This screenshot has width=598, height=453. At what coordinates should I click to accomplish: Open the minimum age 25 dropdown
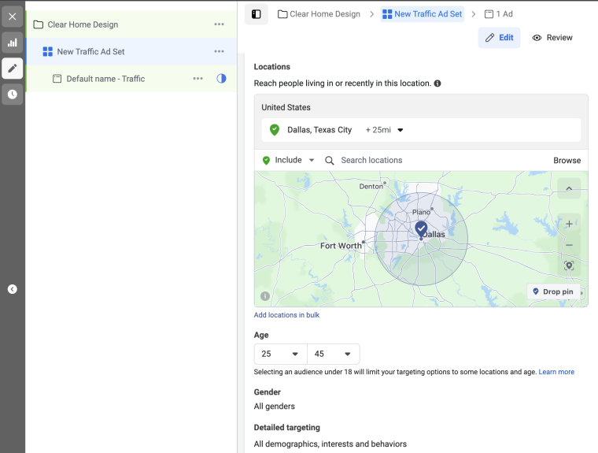pyautogui.click(x=280, y=354)
